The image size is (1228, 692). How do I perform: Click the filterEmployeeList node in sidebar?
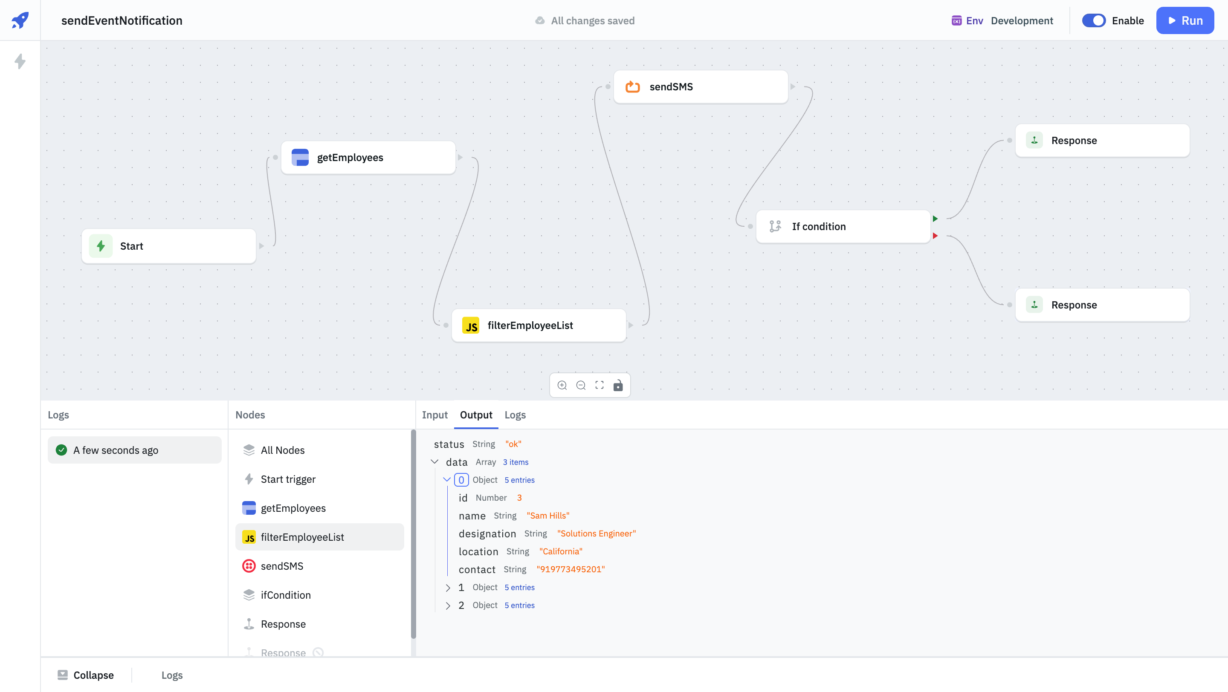pyautogui.click(x=321, y=537)
